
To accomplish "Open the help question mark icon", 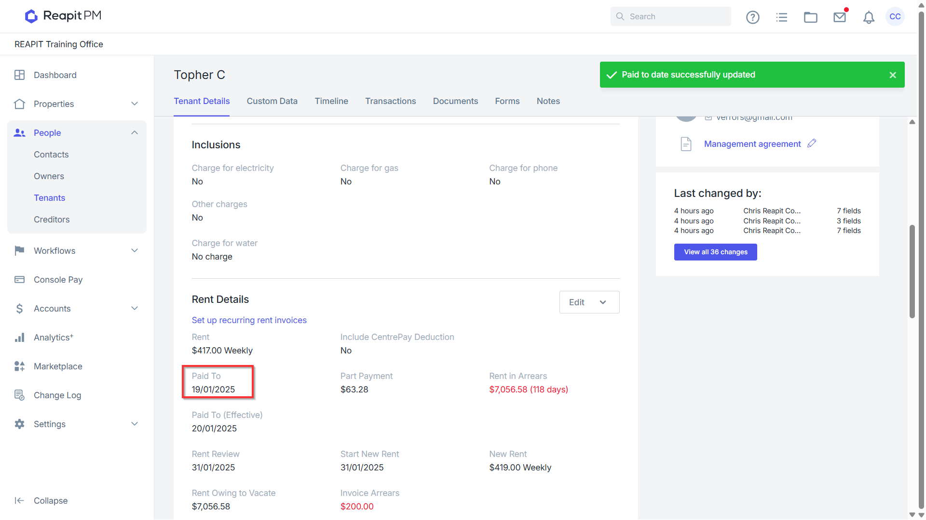I will (x=752, y=17).
